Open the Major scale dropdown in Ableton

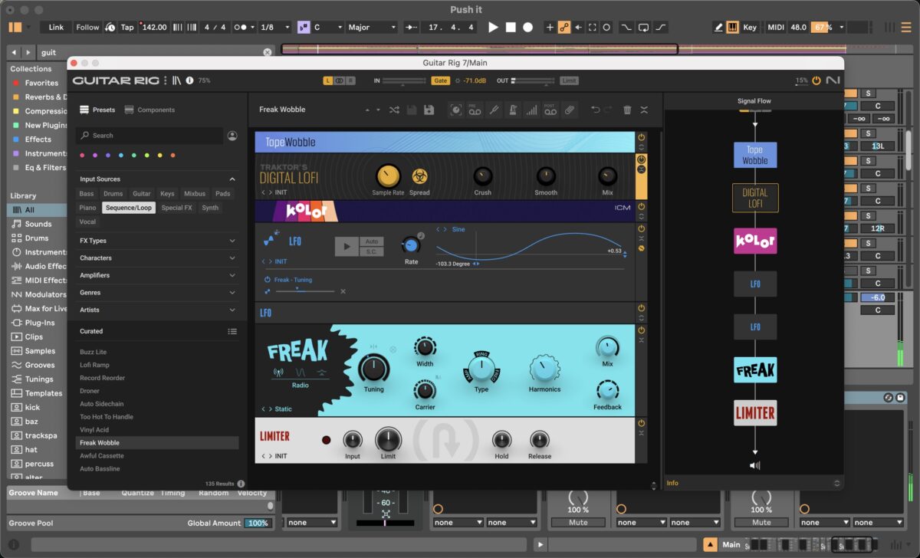(371, 27)
